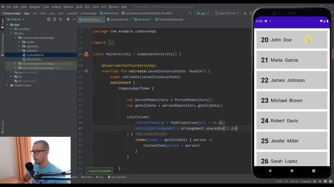This screenshot has height=187, width=334.
Task: Open the Refactor menu
Action: coord(68,7)
